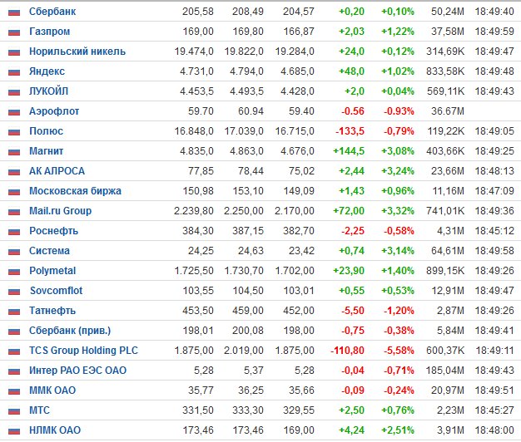Viewport: 521px width, 442px height.
Task: Select Роснефть time 18:45:12
Action: click(494, 231)
